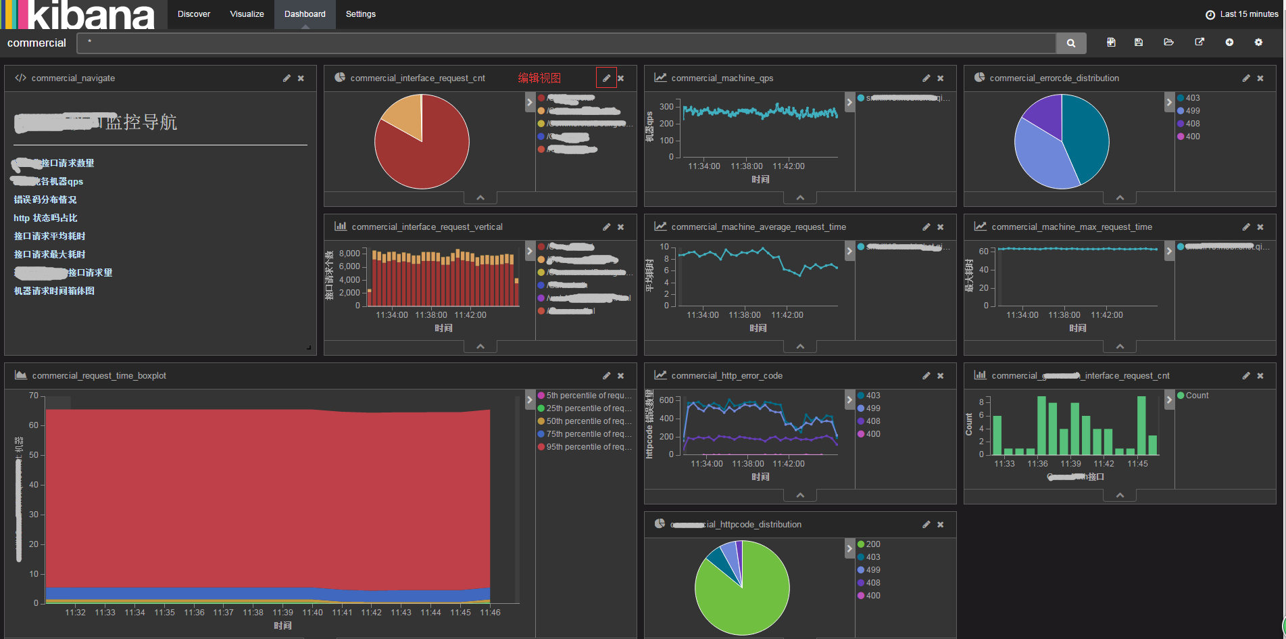The height and width of the screenshot is (639, 1286).
Task: Click the 403 legend color in errorcde_distribution
Action: 1181,98
